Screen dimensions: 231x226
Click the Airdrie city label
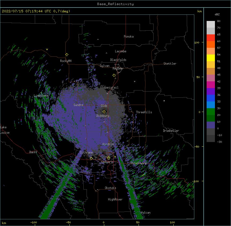[108, 144]
